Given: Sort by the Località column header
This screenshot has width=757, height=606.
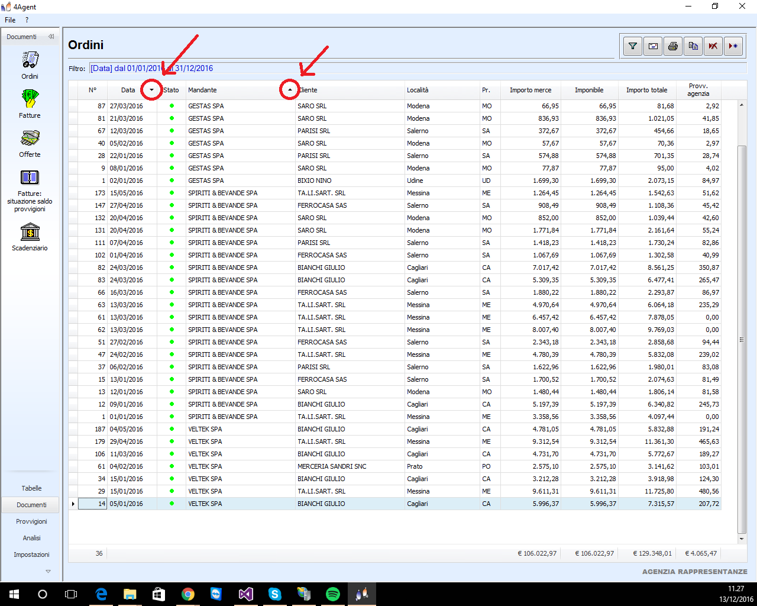Looking at the screenshot, I should tap(442, 90).
